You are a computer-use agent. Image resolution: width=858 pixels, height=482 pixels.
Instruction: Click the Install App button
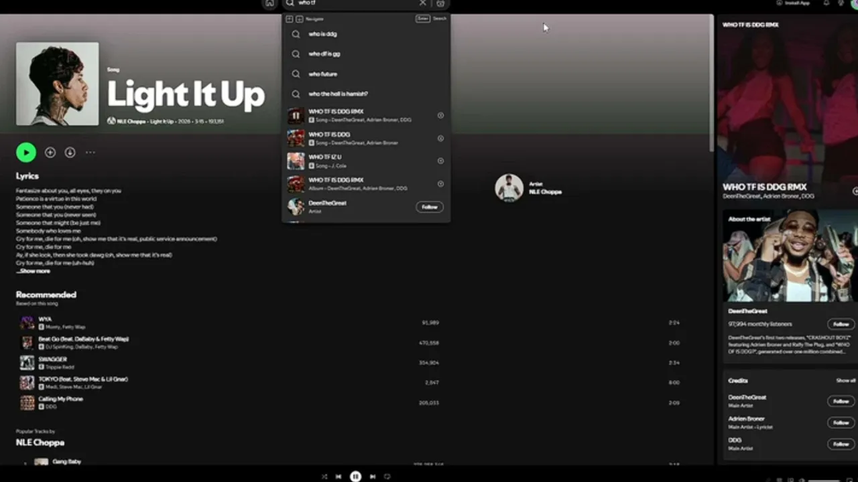(x=793, y=3)
